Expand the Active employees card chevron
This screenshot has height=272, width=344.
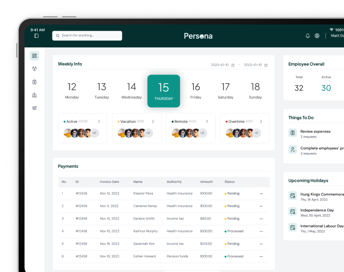pyautogui.click(x=99, y=121)
